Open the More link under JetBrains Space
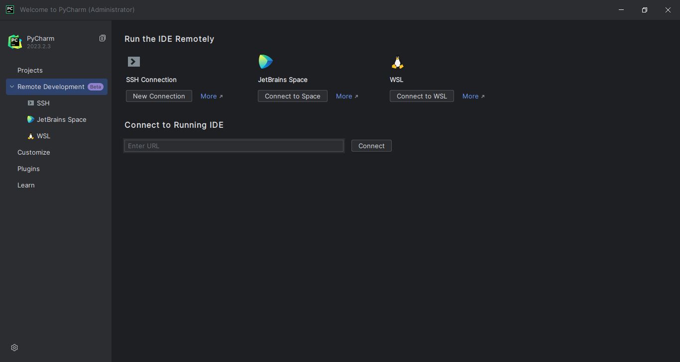This screenshot has width=680, height=362. pos(347,96)
